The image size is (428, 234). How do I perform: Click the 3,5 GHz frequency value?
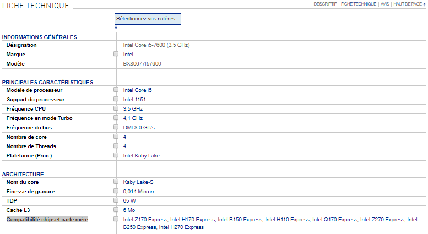point(133,109)
